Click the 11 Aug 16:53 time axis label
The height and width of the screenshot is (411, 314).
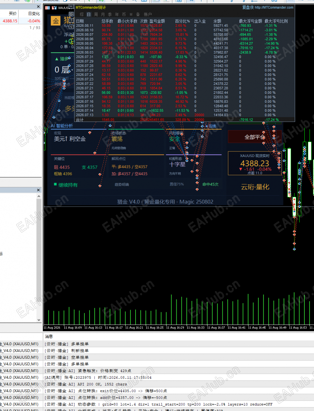tap(298, 328)
